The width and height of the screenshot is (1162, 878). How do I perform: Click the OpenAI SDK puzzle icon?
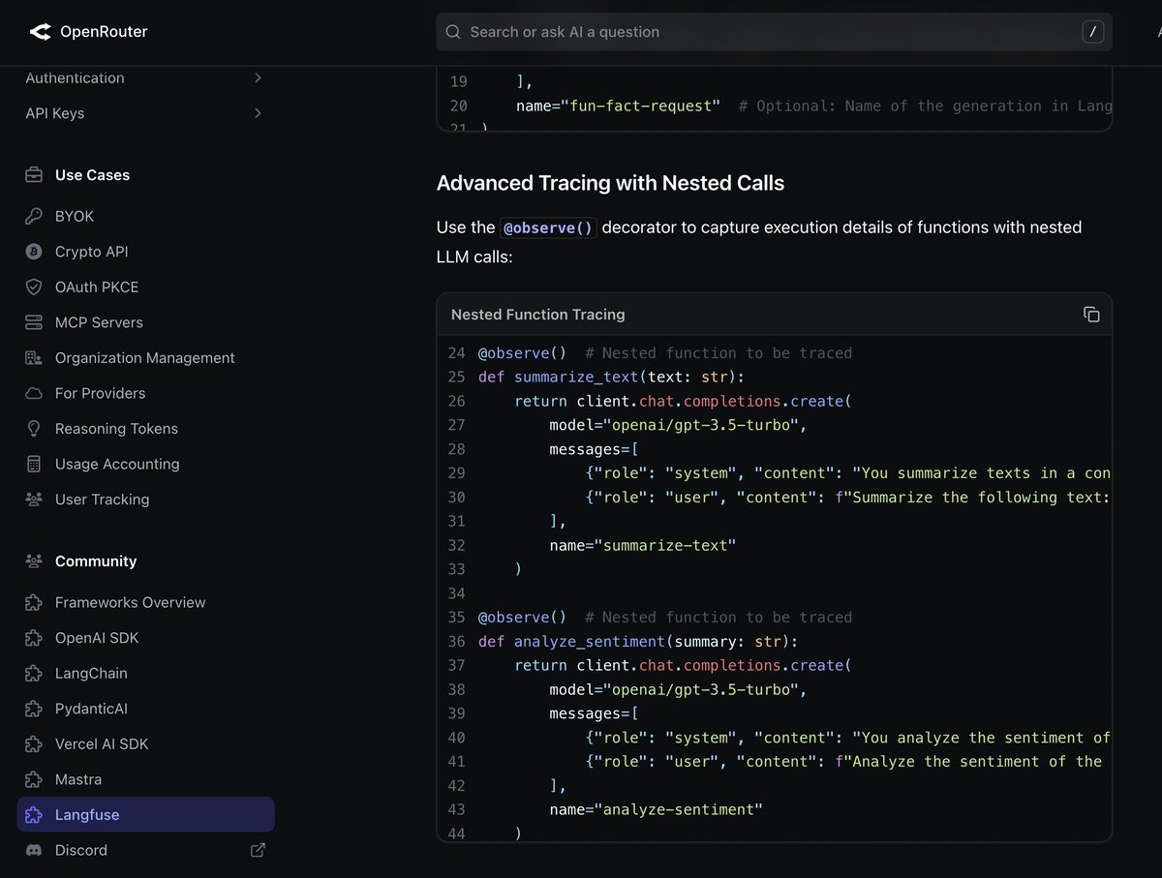click(34, 638)
